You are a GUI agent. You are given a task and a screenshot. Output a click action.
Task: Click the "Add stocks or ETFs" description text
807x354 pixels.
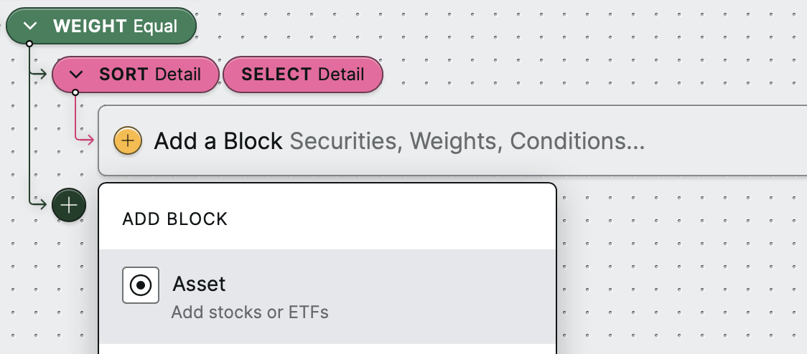point(250,312)
